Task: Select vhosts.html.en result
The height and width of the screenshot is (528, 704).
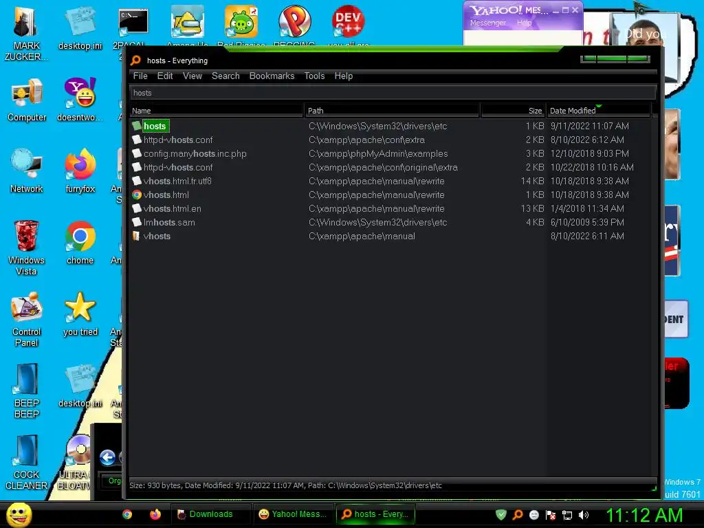Action: click(x=173, y=209)
